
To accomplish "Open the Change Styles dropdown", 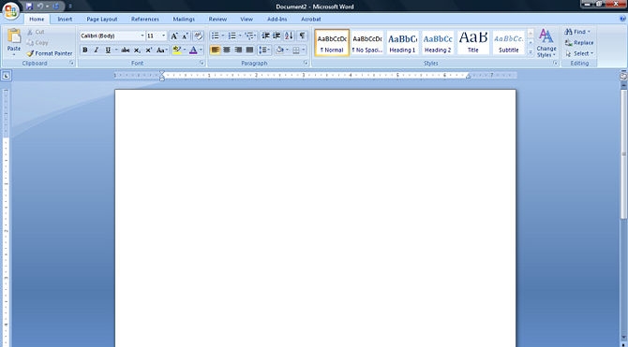I will point(546,43).
